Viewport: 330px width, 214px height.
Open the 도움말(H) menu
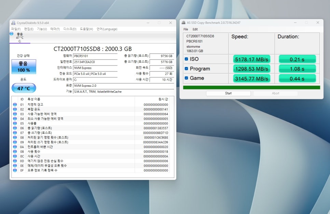(86, 29)
